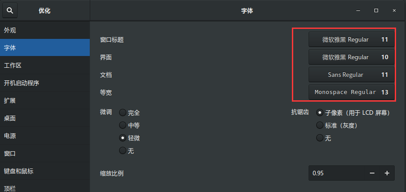Minimize the Tweaks window
Viewport: 406px width, 192px height.
[x=358, y=10]
